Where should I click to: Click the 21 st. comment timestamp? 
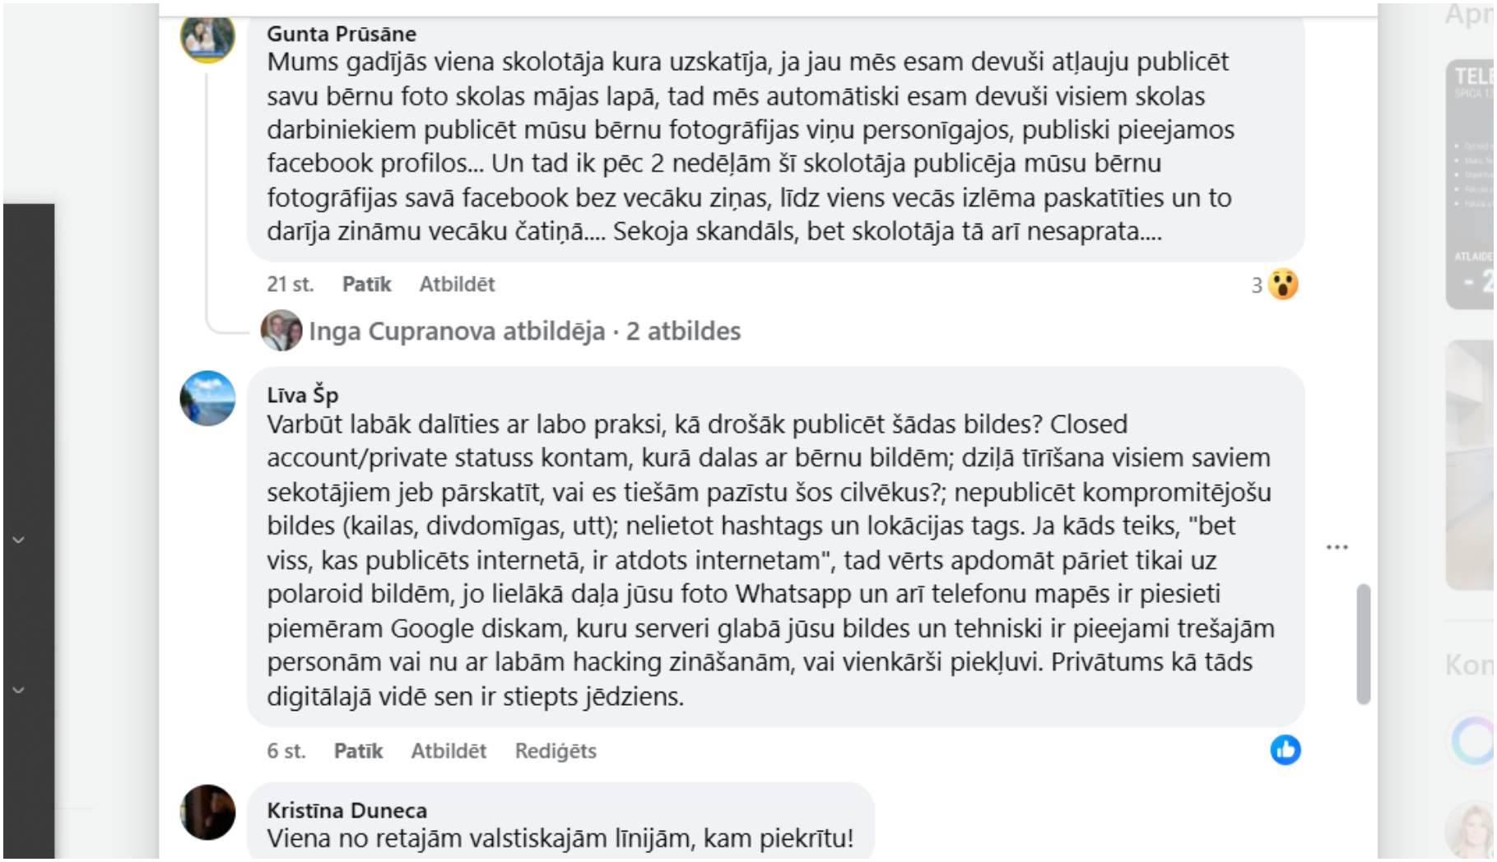point(290,285)
